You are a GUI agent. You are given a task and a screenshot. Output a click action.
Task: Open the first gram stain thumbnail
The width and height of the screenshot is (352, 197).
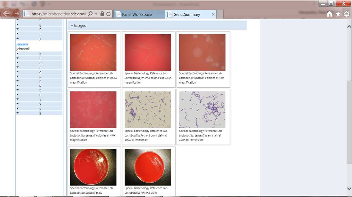[148, 109]
